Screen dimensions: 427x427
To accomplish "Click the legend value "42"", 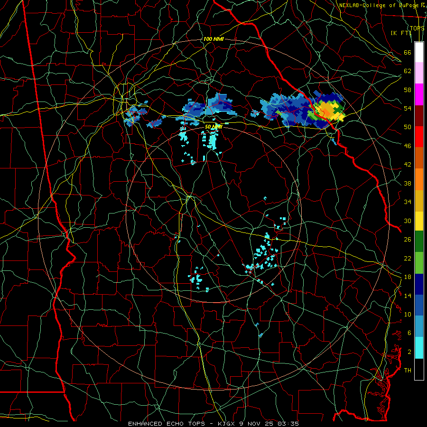I will click(x=408, y=165).
